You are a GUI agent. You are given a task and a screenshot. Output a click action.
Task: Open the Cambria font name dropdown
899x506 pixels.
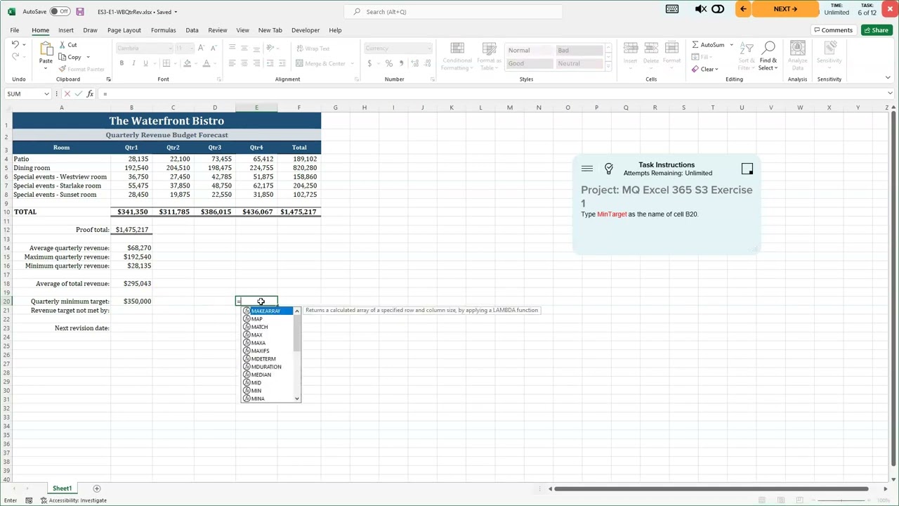[170, 48]
